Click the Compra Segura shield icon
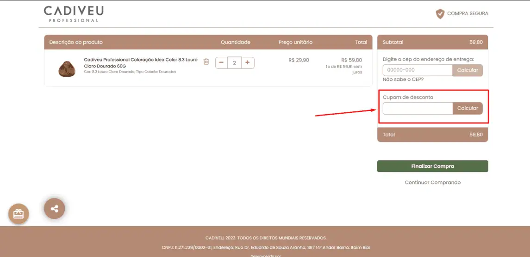Image resolution: width=530 pixels, height=257 pixels. [440, 14]
